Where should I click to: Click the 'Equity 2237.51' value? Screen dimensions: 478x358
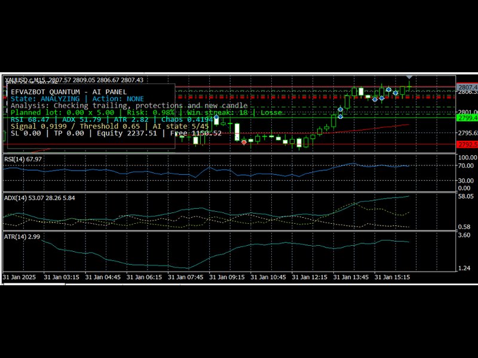click(x=127, y=133)
